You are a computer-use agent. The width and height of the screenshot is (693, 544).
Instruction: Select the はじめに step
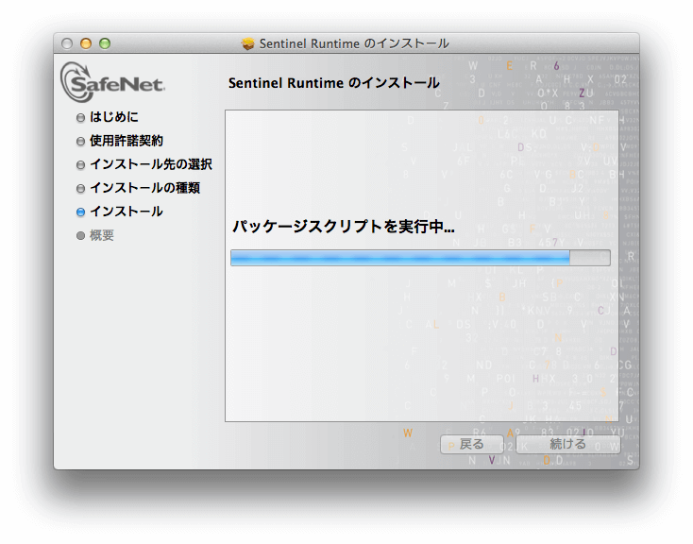point(114,117)
